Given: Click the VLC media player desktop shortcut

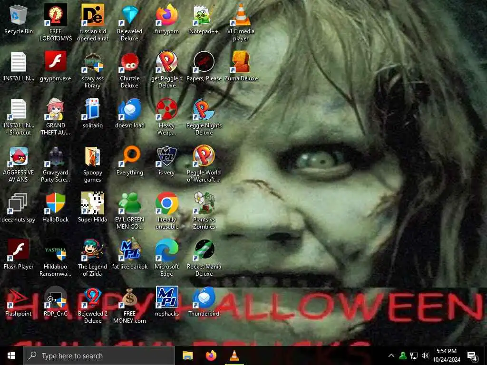Looking at the screenshot, I should pyautogui.click(x=241, y=15).
